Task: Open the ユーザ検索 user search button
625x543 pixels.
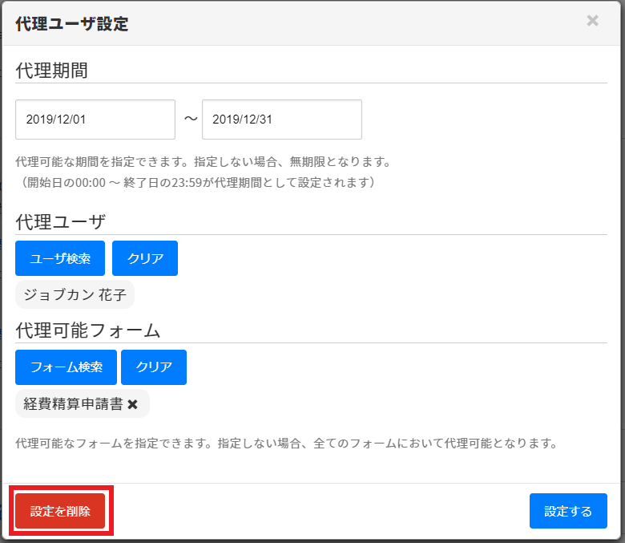Action: pos(60,258)
